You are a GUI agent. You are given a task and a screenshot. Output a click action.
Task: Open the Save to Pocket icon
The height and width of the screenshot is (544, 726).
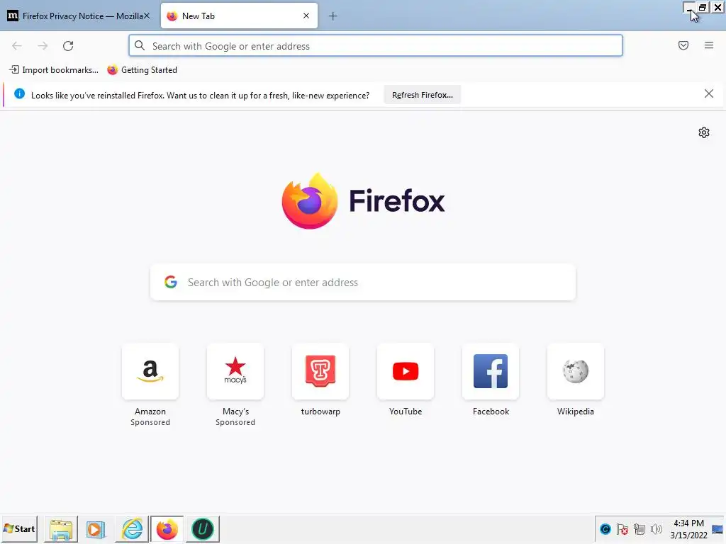(683, 45)
